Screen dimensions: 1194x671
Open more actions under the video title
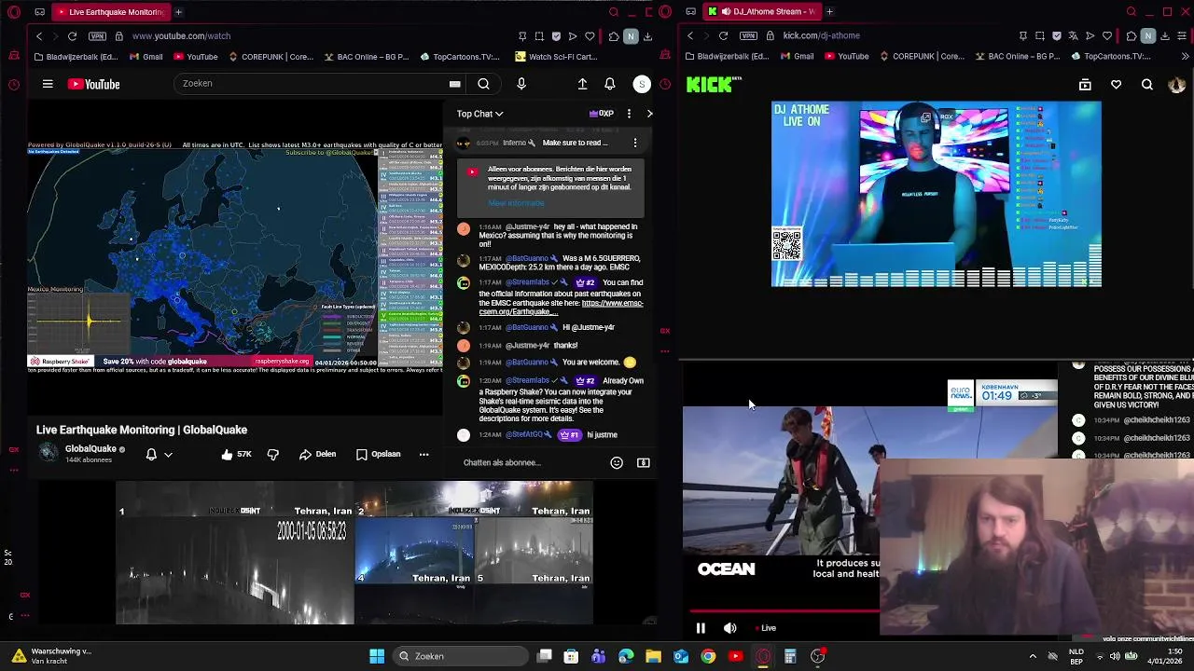[423, 454]
